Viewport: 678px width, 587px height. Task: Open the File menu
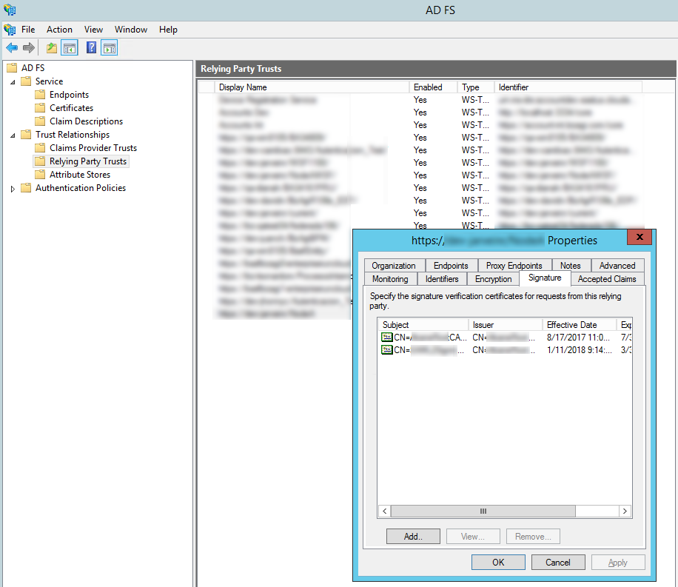pos(28,30)
